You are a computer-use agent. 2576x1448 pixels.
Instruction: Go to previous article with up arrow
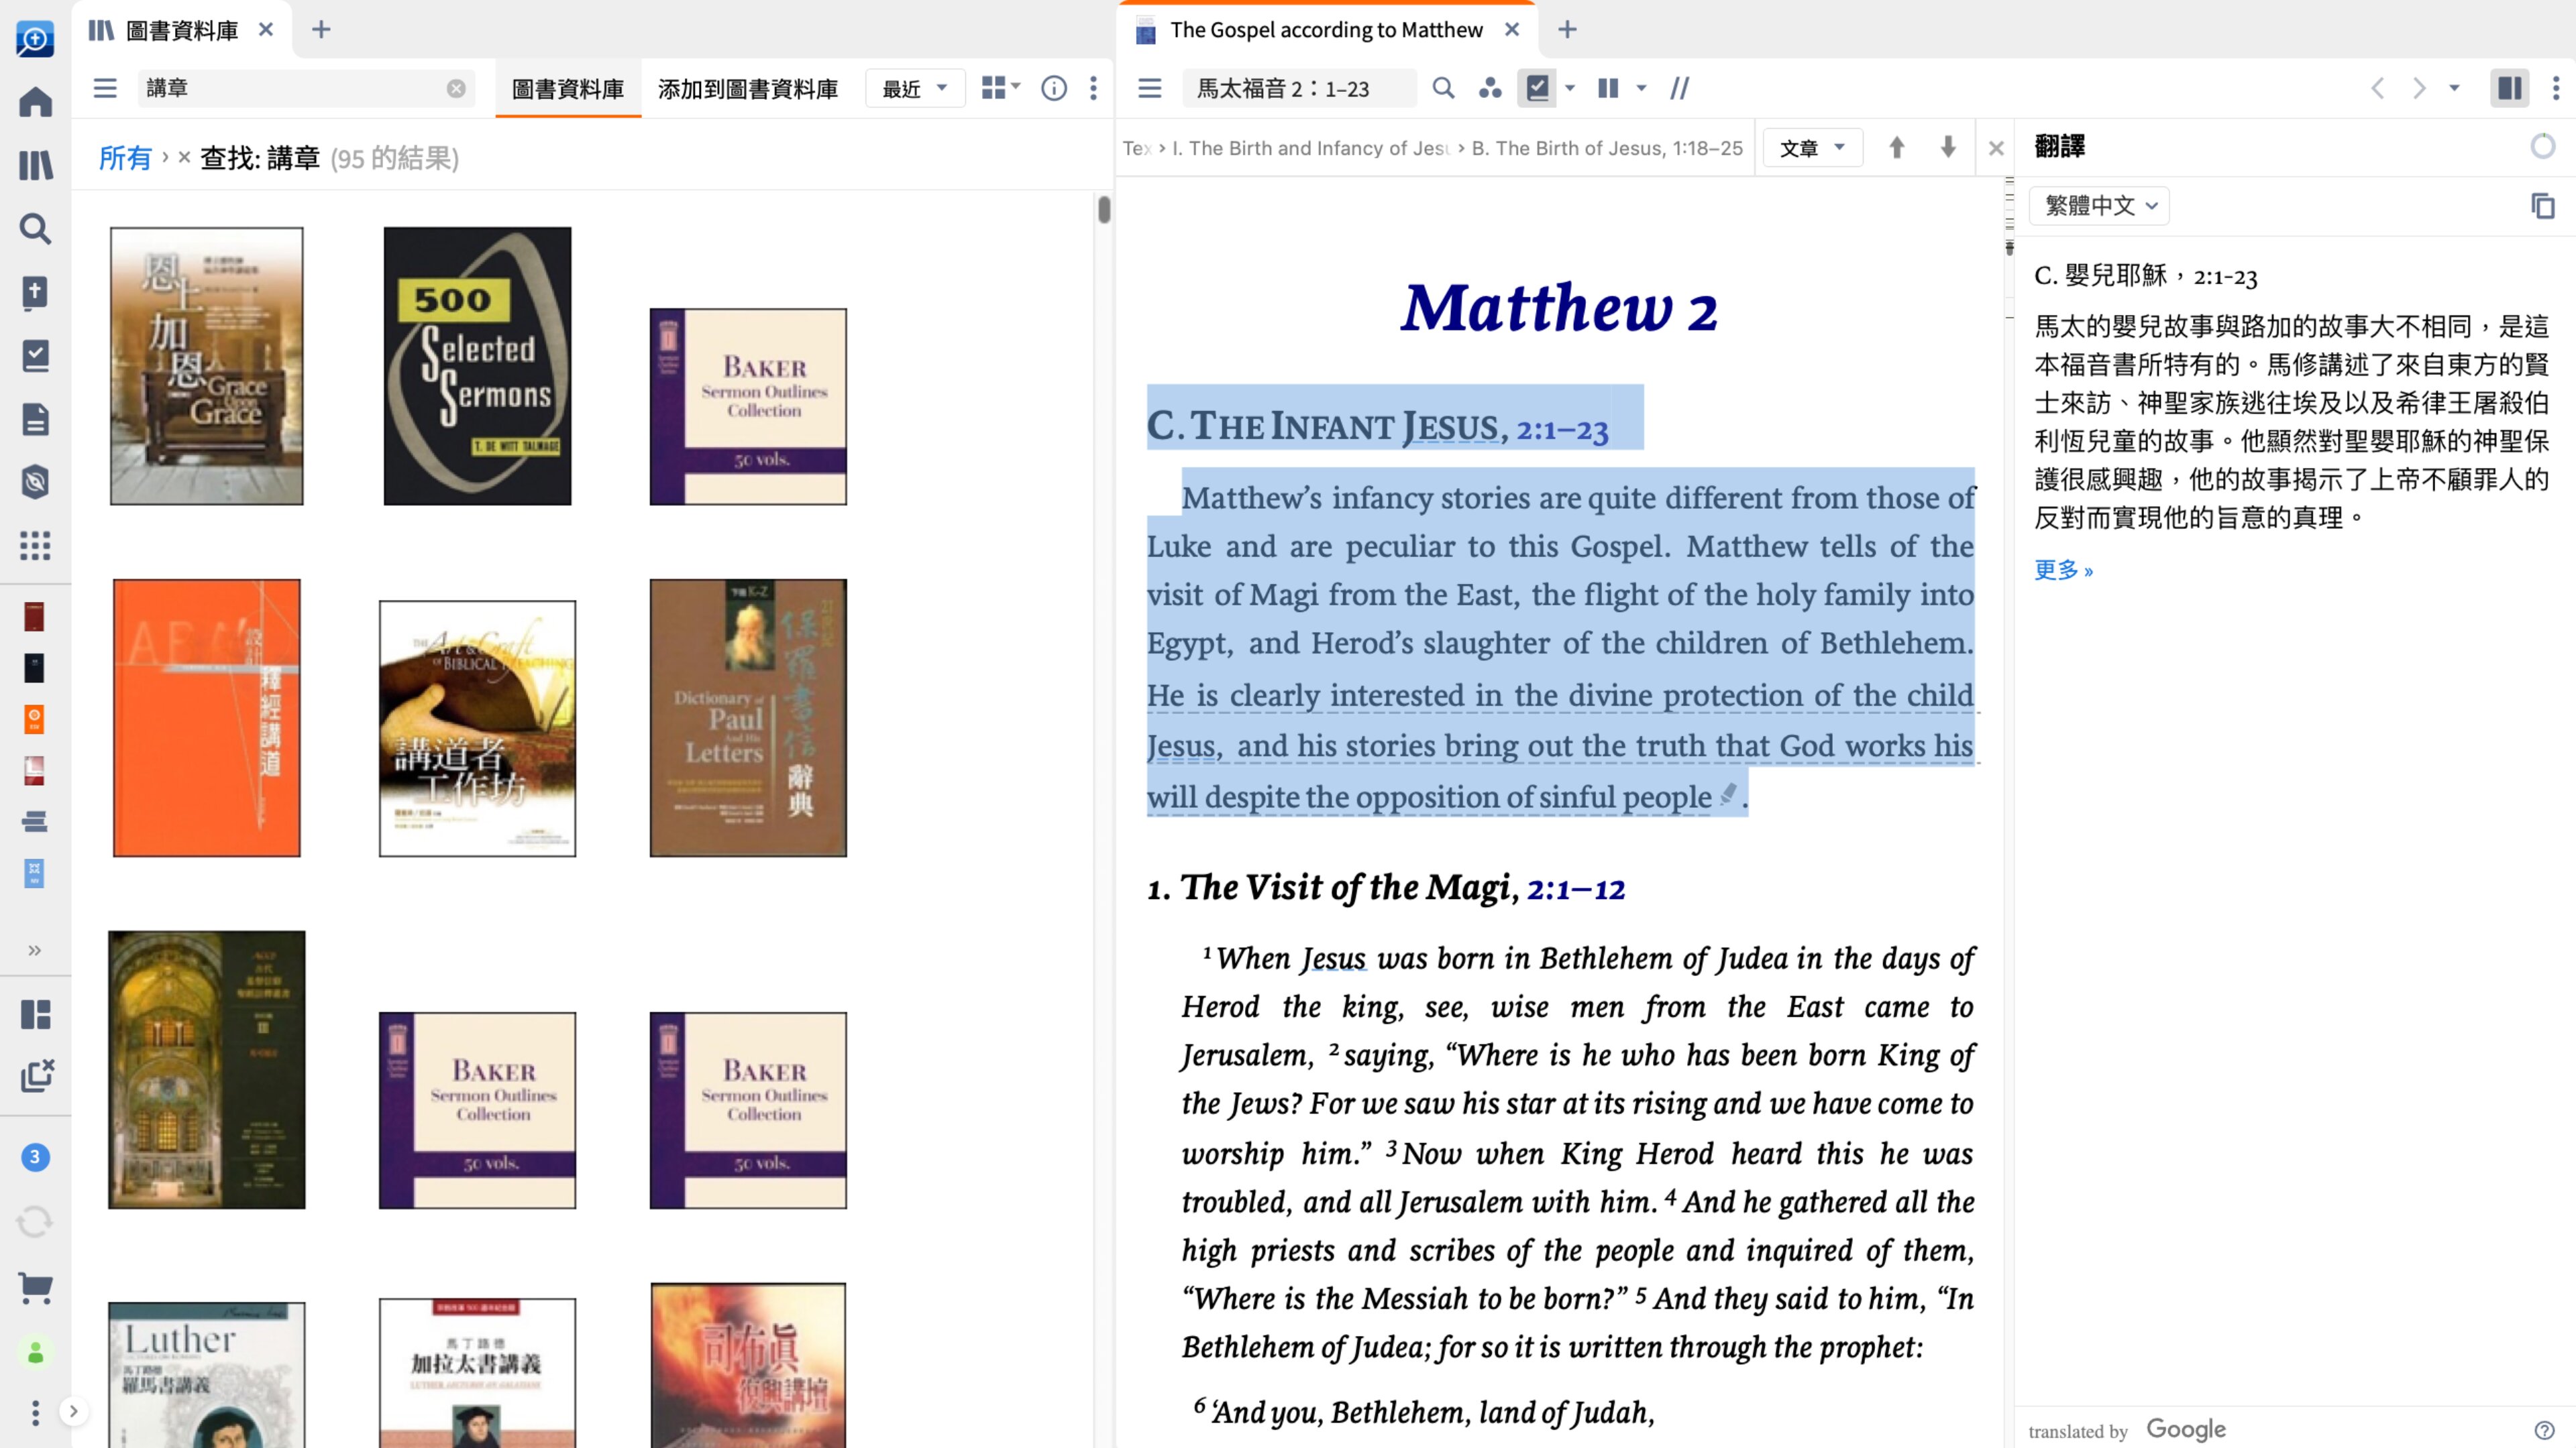click(x=1896, y=148)
